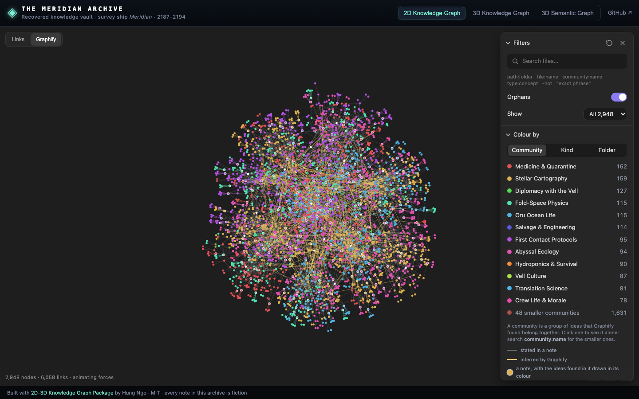
Task: Isolate Diplomacy with the Vell community
Action: (567, 191)
